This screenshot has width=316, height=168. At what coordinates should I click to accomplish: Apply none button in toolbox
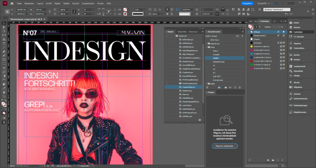tap(4, 113)
